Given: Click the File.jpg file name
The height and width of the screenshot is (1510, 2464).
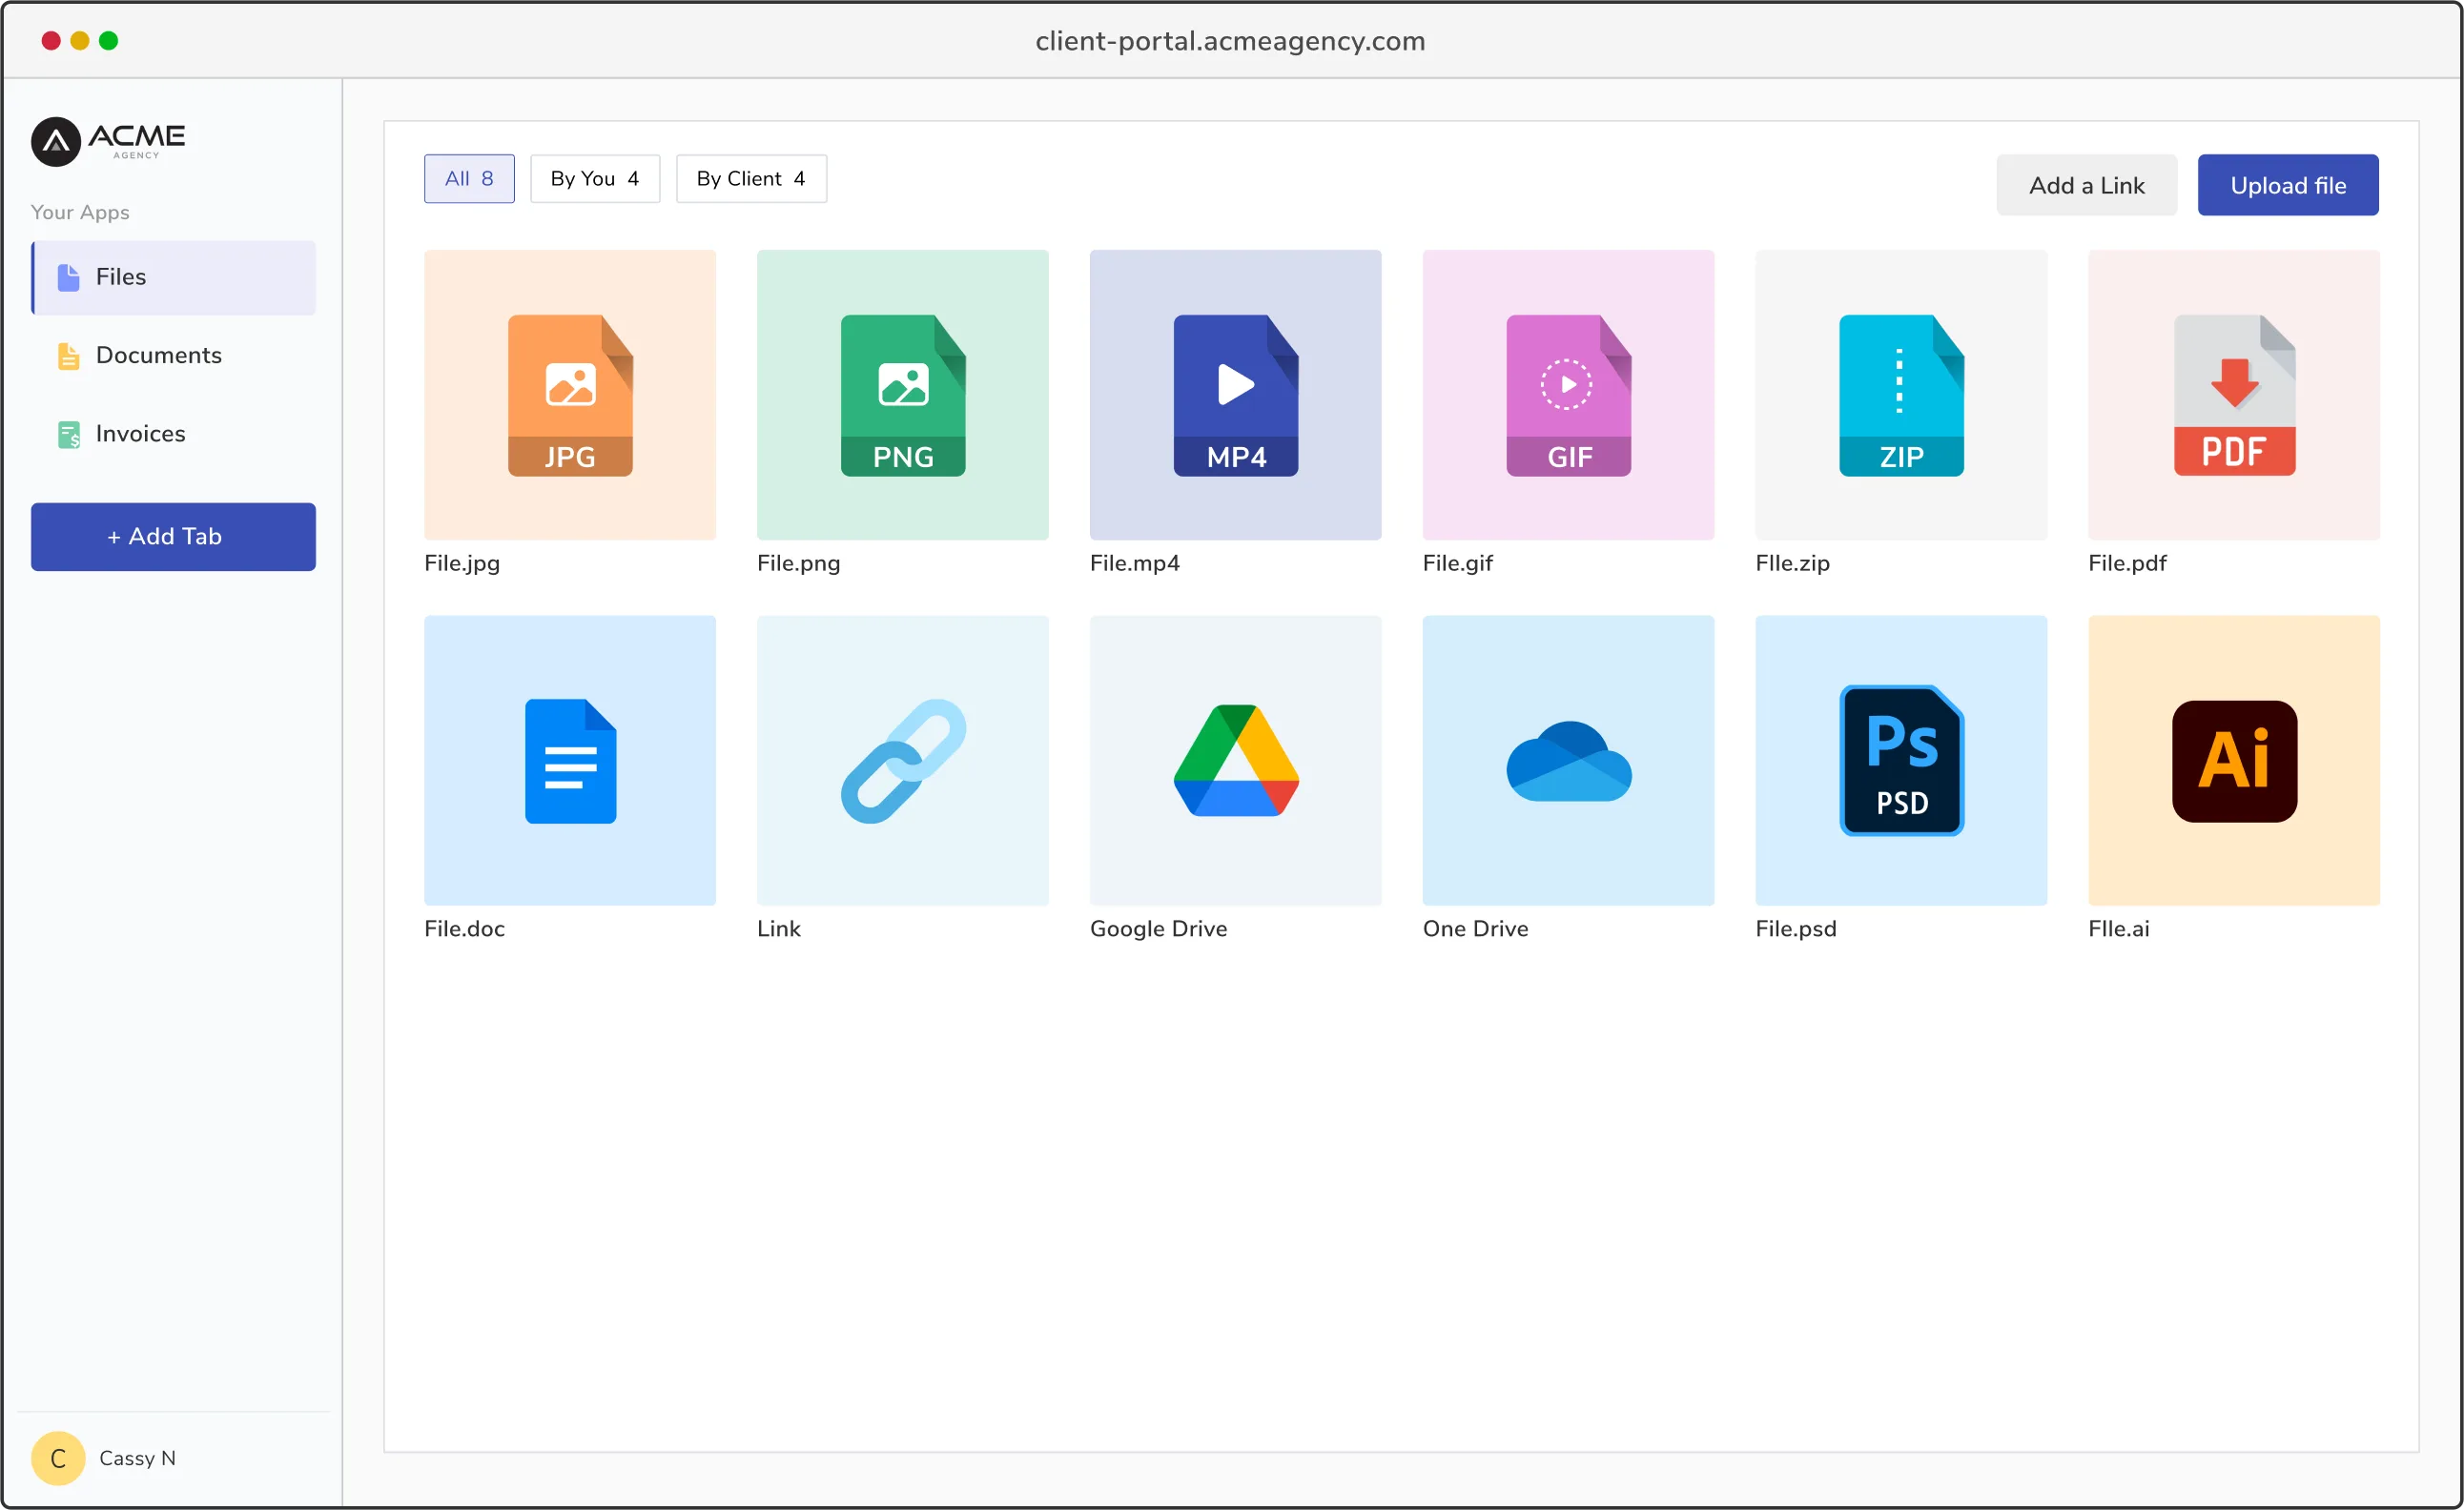Looking at the screenshot, I should point(462,563).
